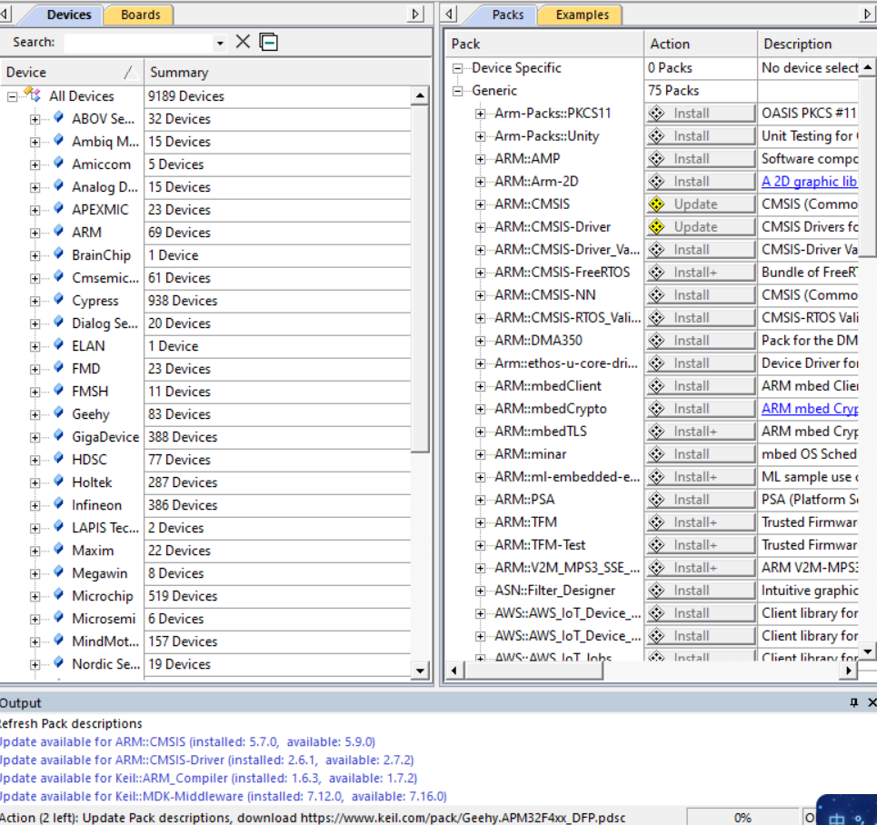This screenshot has width=877, height=825.
Task: Open the ARM mbed Crypto description link
Action: point(809,409)
